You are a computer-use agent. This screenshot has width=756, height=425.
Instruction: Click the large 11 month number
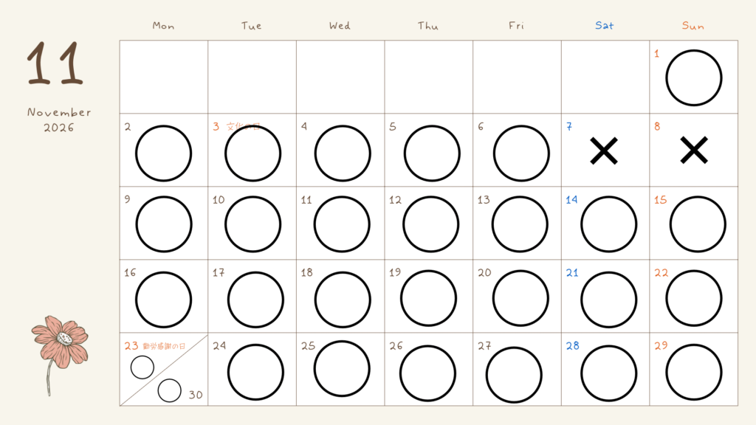[x=55, y=63]
